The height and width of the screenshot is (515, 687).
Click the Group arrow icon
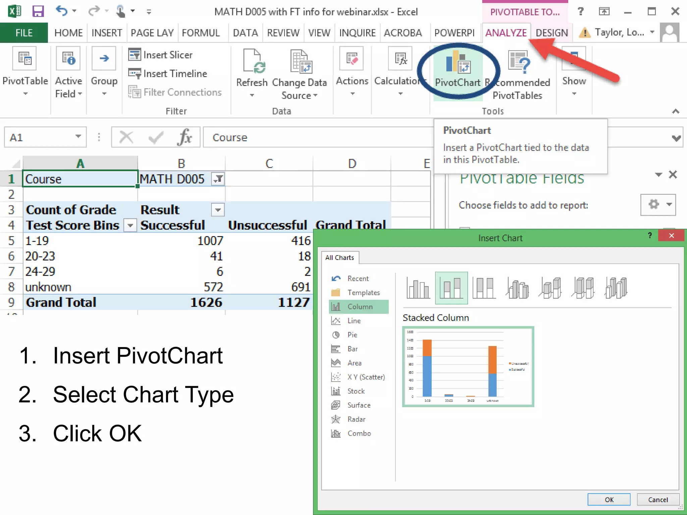[x=104, y=58]
